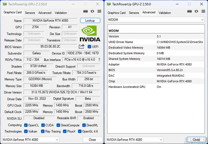Click the NVIDIA logo image
208x144 pixels.
click(90, 34)
